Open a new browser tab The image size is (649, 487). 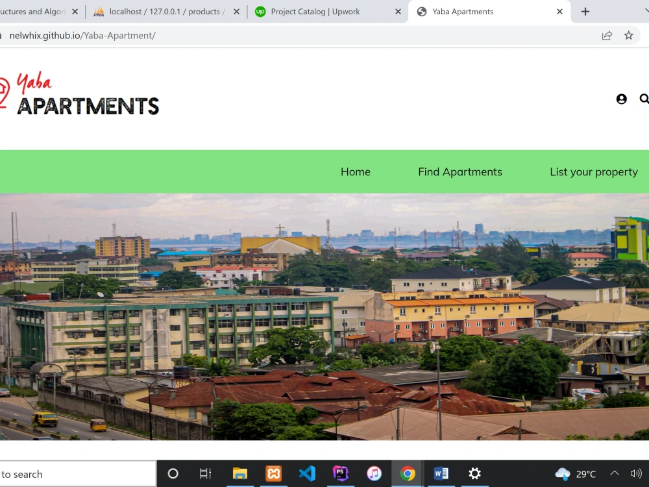(585, 12)
